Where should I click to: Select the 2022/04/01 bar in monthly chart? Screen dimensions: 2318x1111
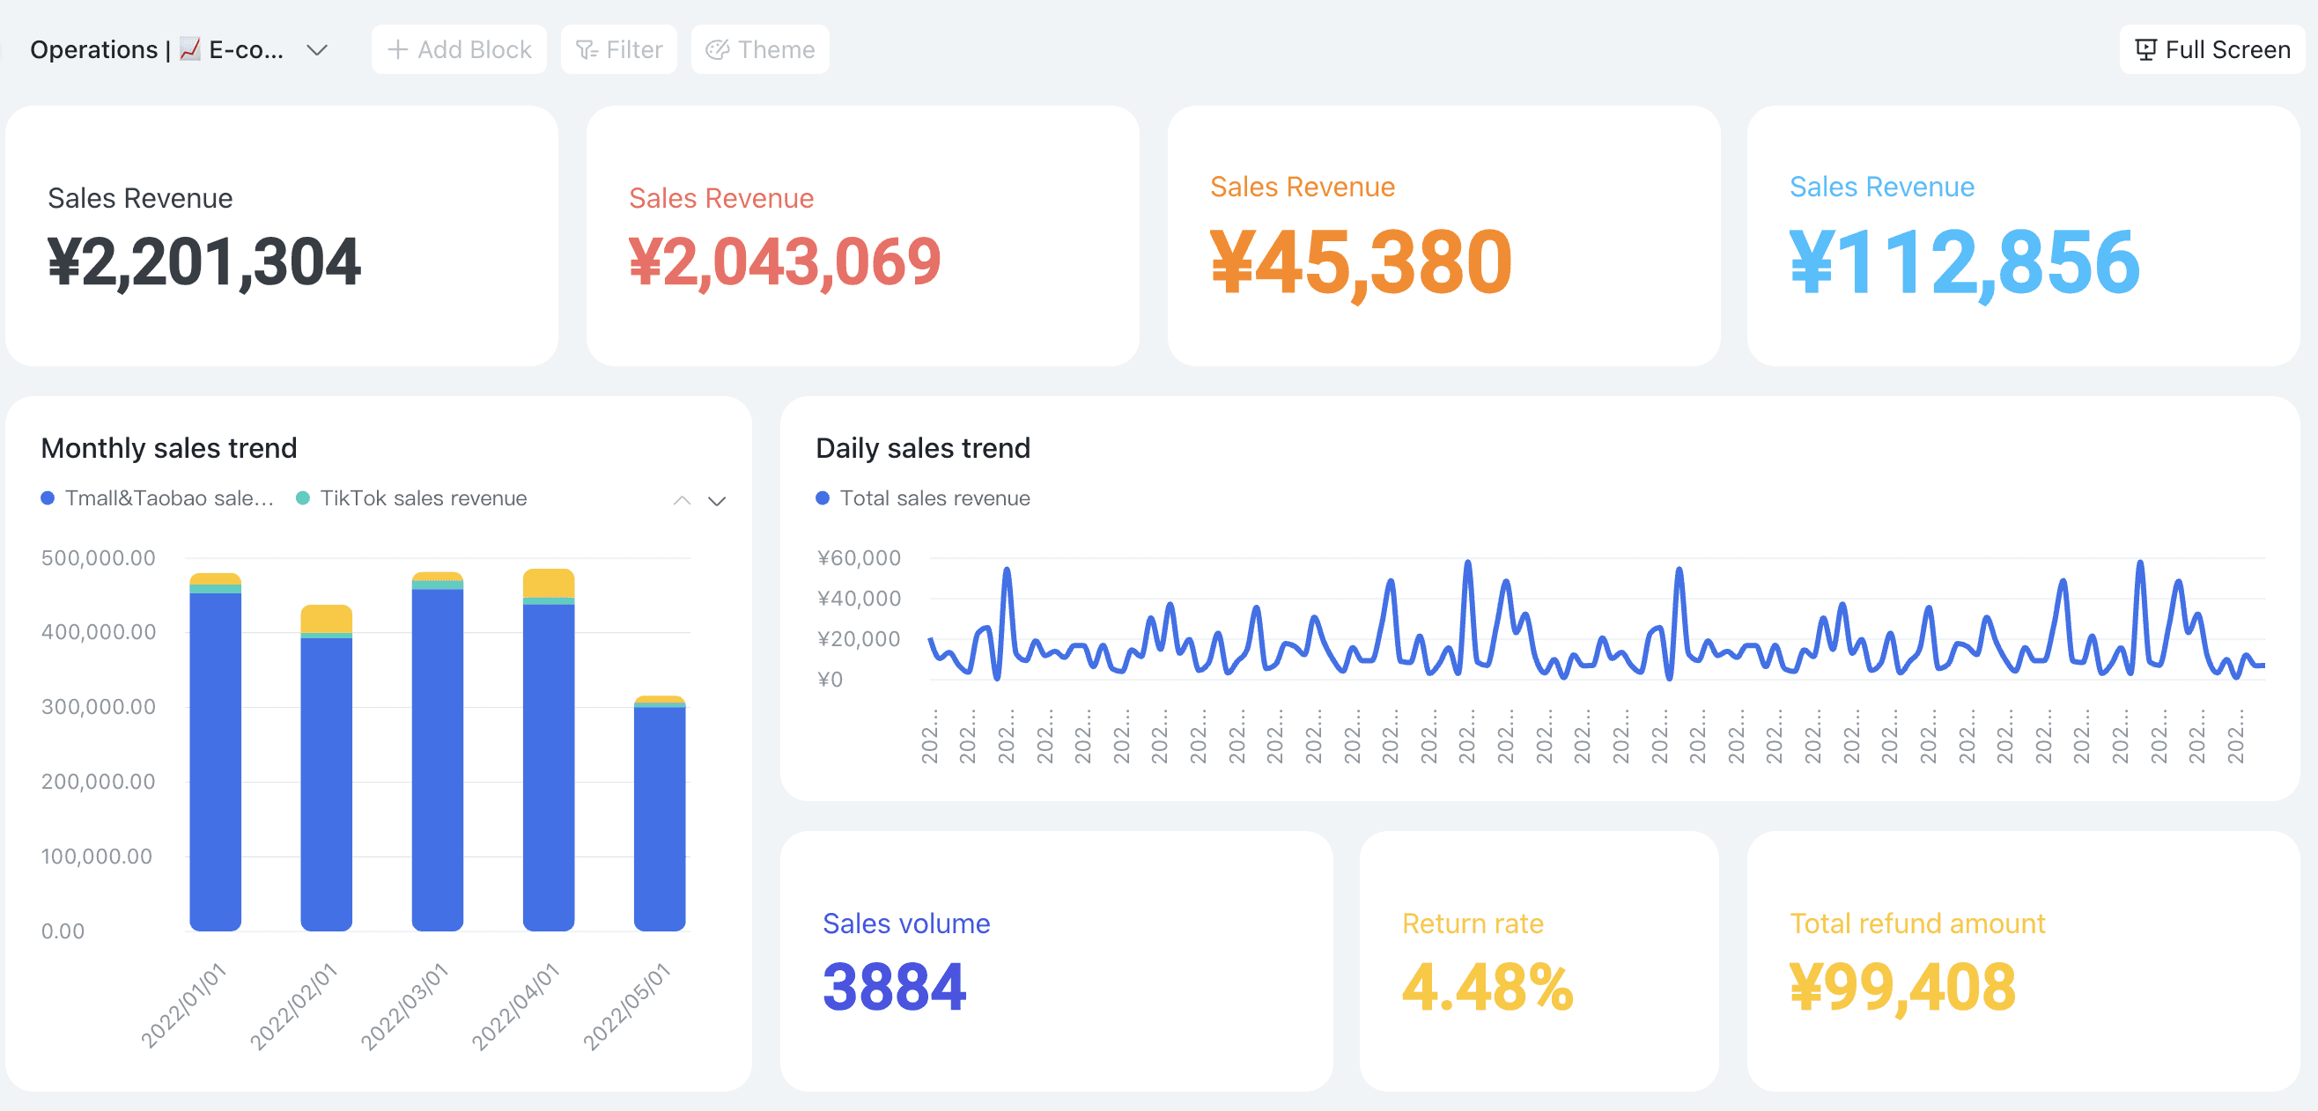548,765
